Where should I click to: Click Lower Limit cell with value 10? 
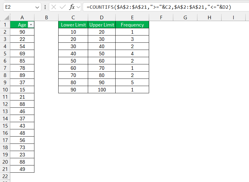click(x=73, y=32)
